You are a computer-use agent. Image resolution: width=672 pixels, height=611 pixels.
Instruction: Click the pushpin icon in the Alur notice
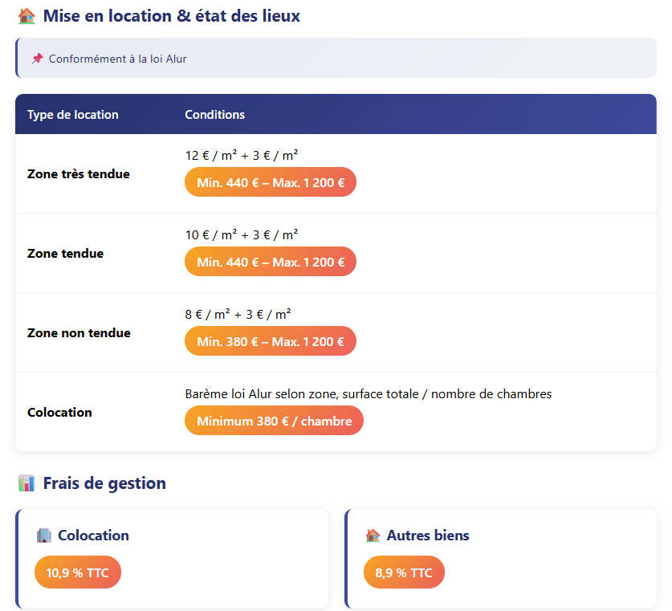(37, 59)
